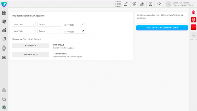The width and height of the screenshot is (197, 111).
Task: Click the star badge icon in header
Action: coord(151,4)
